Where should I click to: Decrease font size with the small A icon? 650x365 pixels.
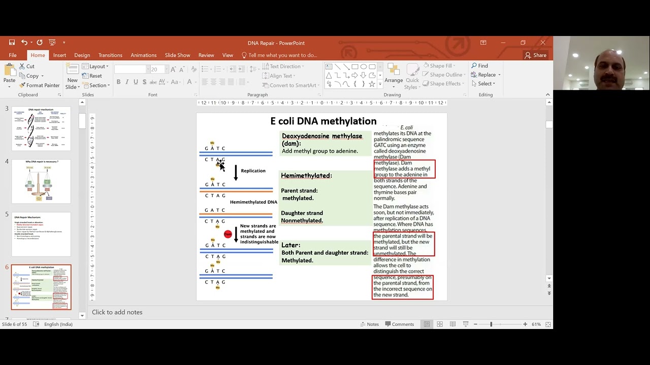pyautogui.click(x=182, y=69)
